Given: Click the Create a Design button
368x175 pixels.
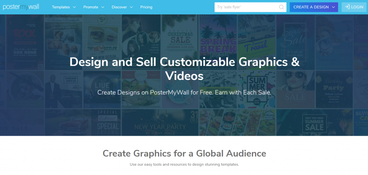Looking at the screenshot, I should point(314,7).
